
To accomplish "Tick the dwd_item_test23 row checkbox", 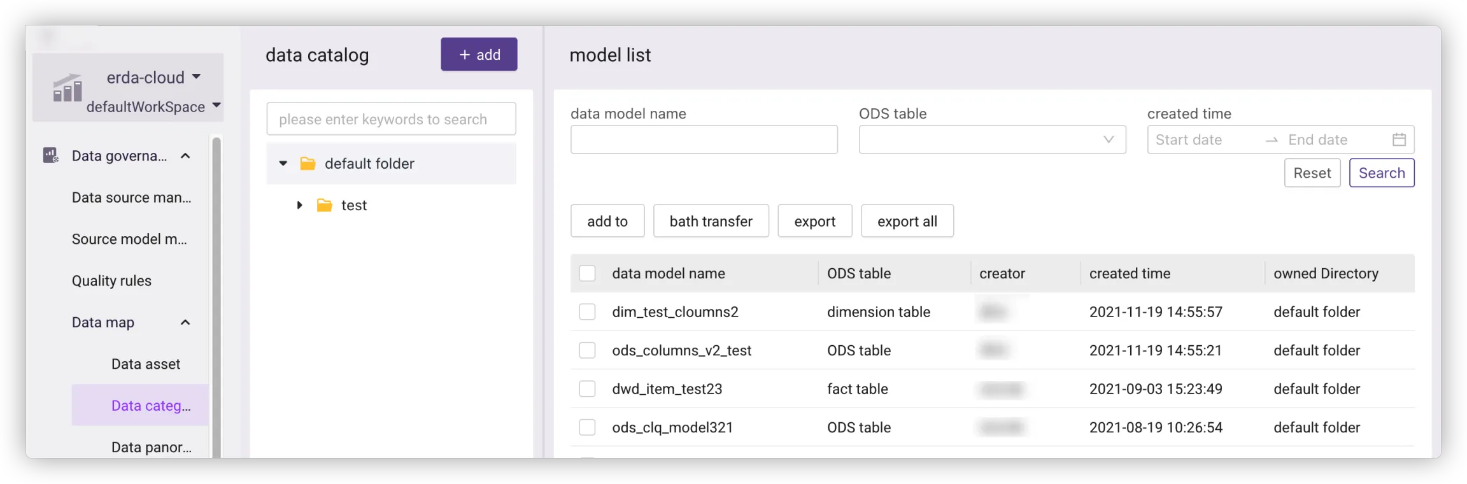I will click(x=587, y=389).
